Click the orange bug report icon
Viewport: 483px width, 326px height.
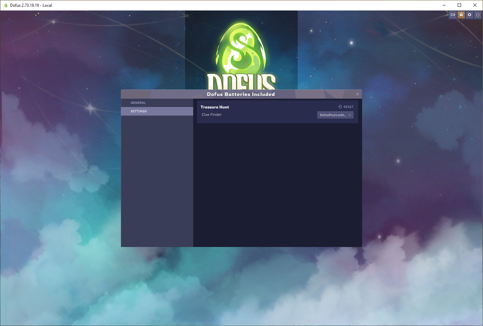[x=461, y=15]
